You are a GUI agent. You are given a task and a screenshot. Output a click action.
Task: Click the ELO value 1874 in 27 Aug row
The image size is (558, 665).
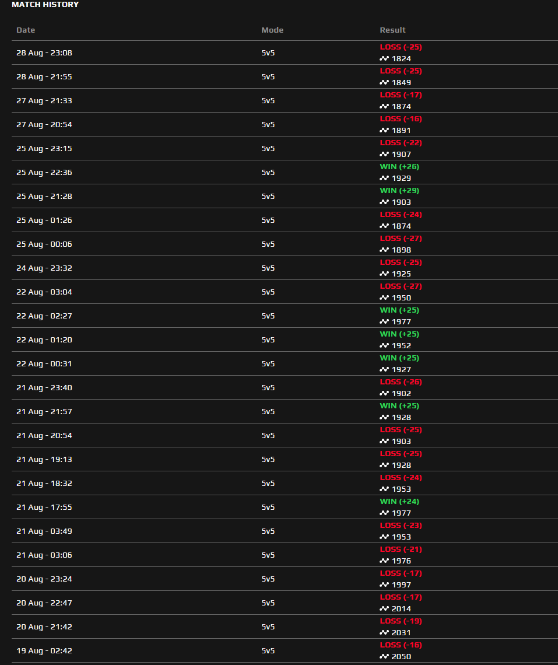(x=401, y=106)
